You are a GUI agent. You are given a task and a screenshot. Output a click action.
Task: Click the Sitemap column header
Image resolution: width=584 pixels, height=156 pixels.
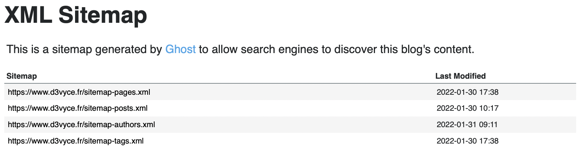click(x=22, y=76)
